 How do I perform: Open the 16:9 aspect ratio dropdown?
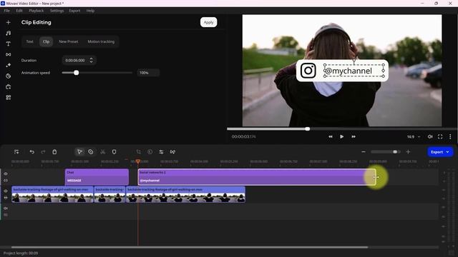pos(414,136)
